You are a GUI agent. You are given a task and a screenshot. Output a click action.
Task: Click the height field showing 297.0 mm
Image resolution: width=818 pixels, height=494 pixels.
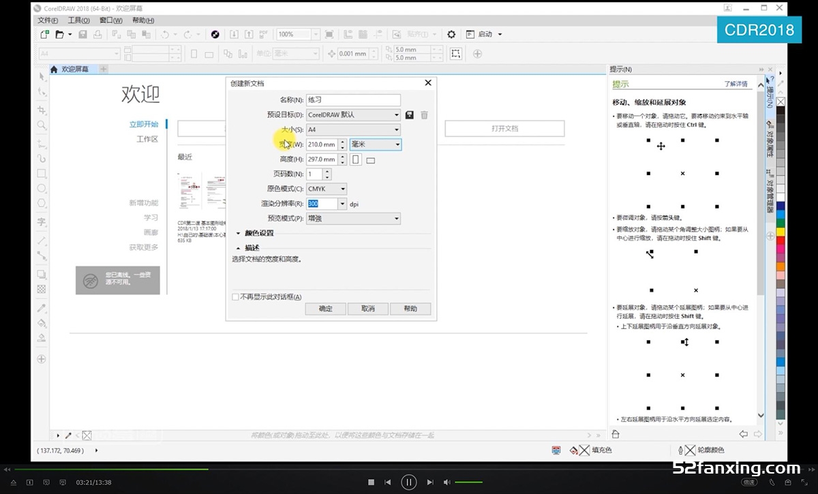coord(322,159)
